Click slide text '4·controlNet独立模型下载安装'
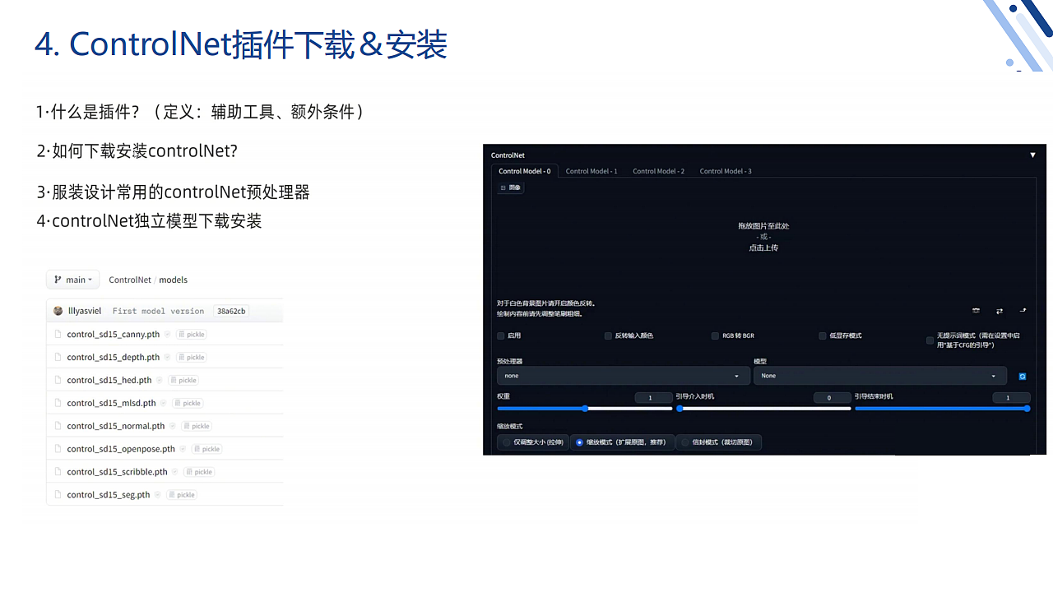 (x=149, y=221)
